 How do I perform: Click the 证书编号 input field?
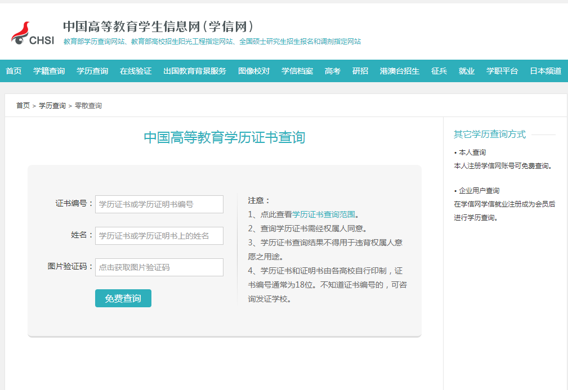(x=159, y=204)
